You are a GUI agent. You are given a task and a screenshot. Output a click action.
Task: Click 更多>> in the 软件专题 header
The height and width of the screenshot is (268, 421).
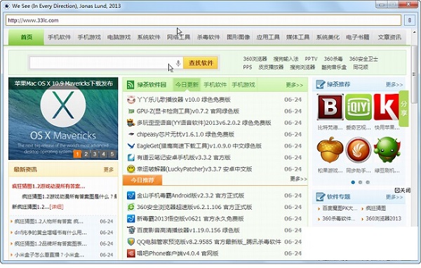(x=394, y=197)
